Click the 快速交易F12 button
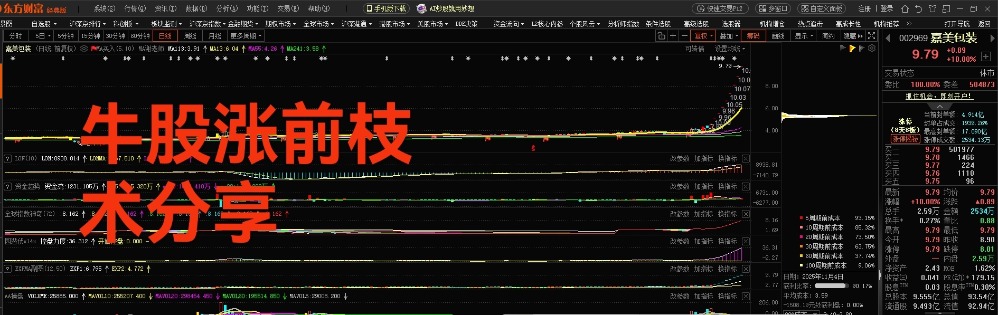Screen dimensions: 998x315 pos(720,8)
